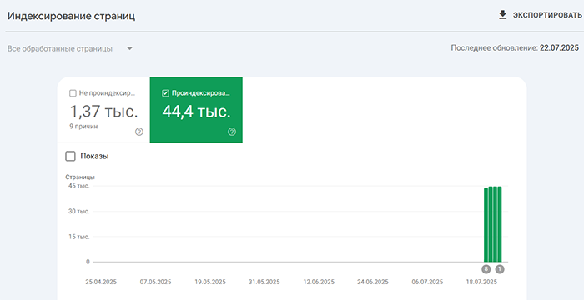Enable the 'Не проиндексир...' checkbox
The width and height of the screenshot is (584, 300).
(73, 93)
